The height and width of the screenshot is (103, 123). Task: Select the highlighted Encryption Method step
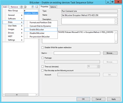(x=31, y=13)
